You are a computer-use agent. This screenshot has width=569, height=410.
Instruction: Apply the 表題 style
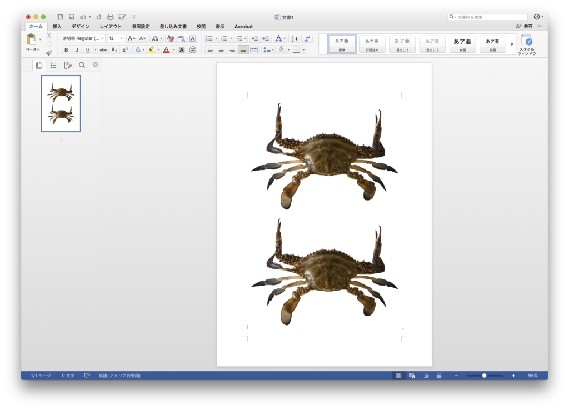point(462,44)
